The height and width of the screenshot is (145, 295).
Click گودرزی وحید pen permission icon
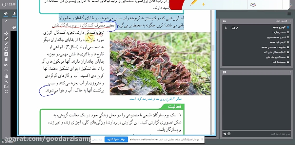click(237, 28)
